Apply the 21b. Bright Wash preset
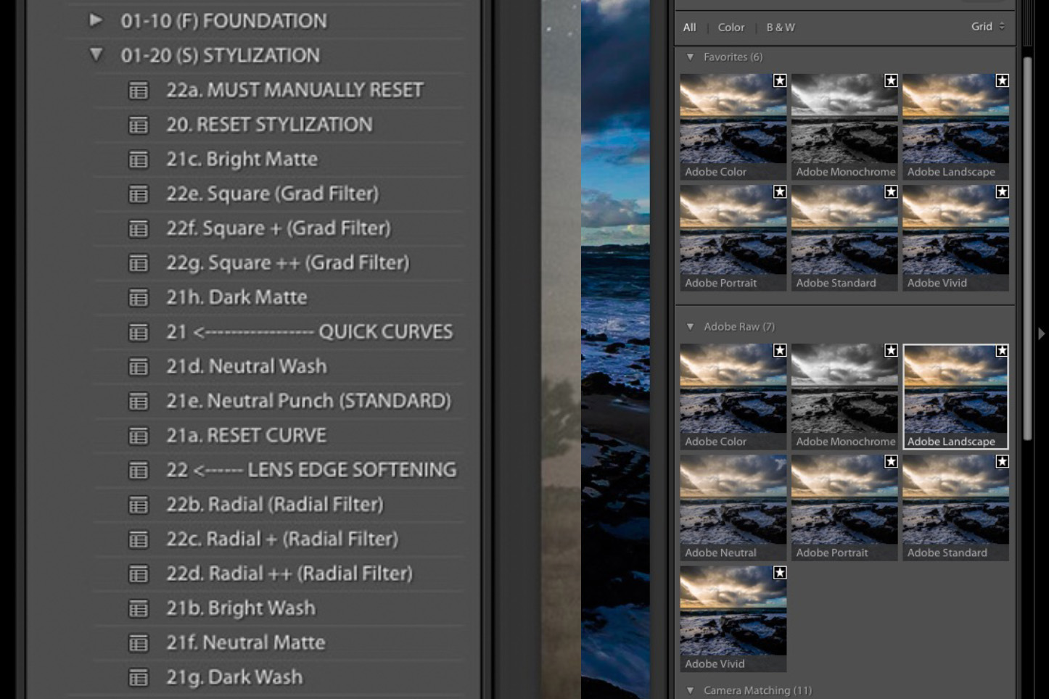This screenshot has width=1049, height=699. 241,608
